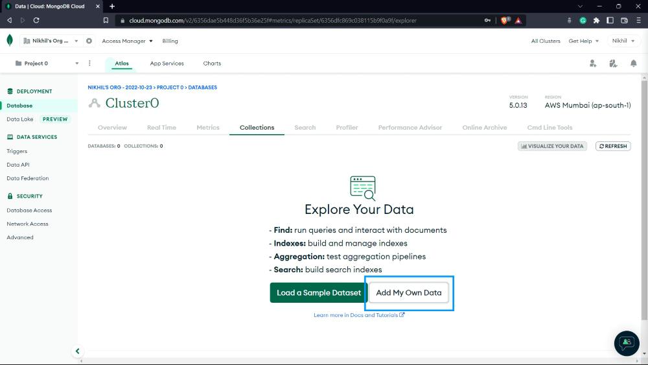
Task: Open Learn more in Docs and Tutorials
Action: click(359, 315)
